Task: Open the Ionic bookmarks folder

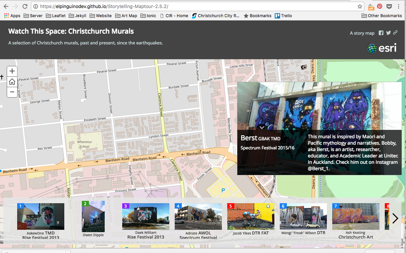Action: pyautogui.click(x=148, y=15)
